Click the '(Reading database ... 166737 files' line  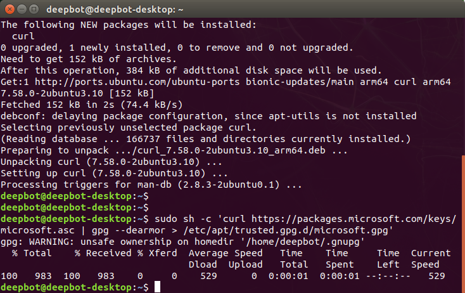pyautogui.click(x=205, y=139)
